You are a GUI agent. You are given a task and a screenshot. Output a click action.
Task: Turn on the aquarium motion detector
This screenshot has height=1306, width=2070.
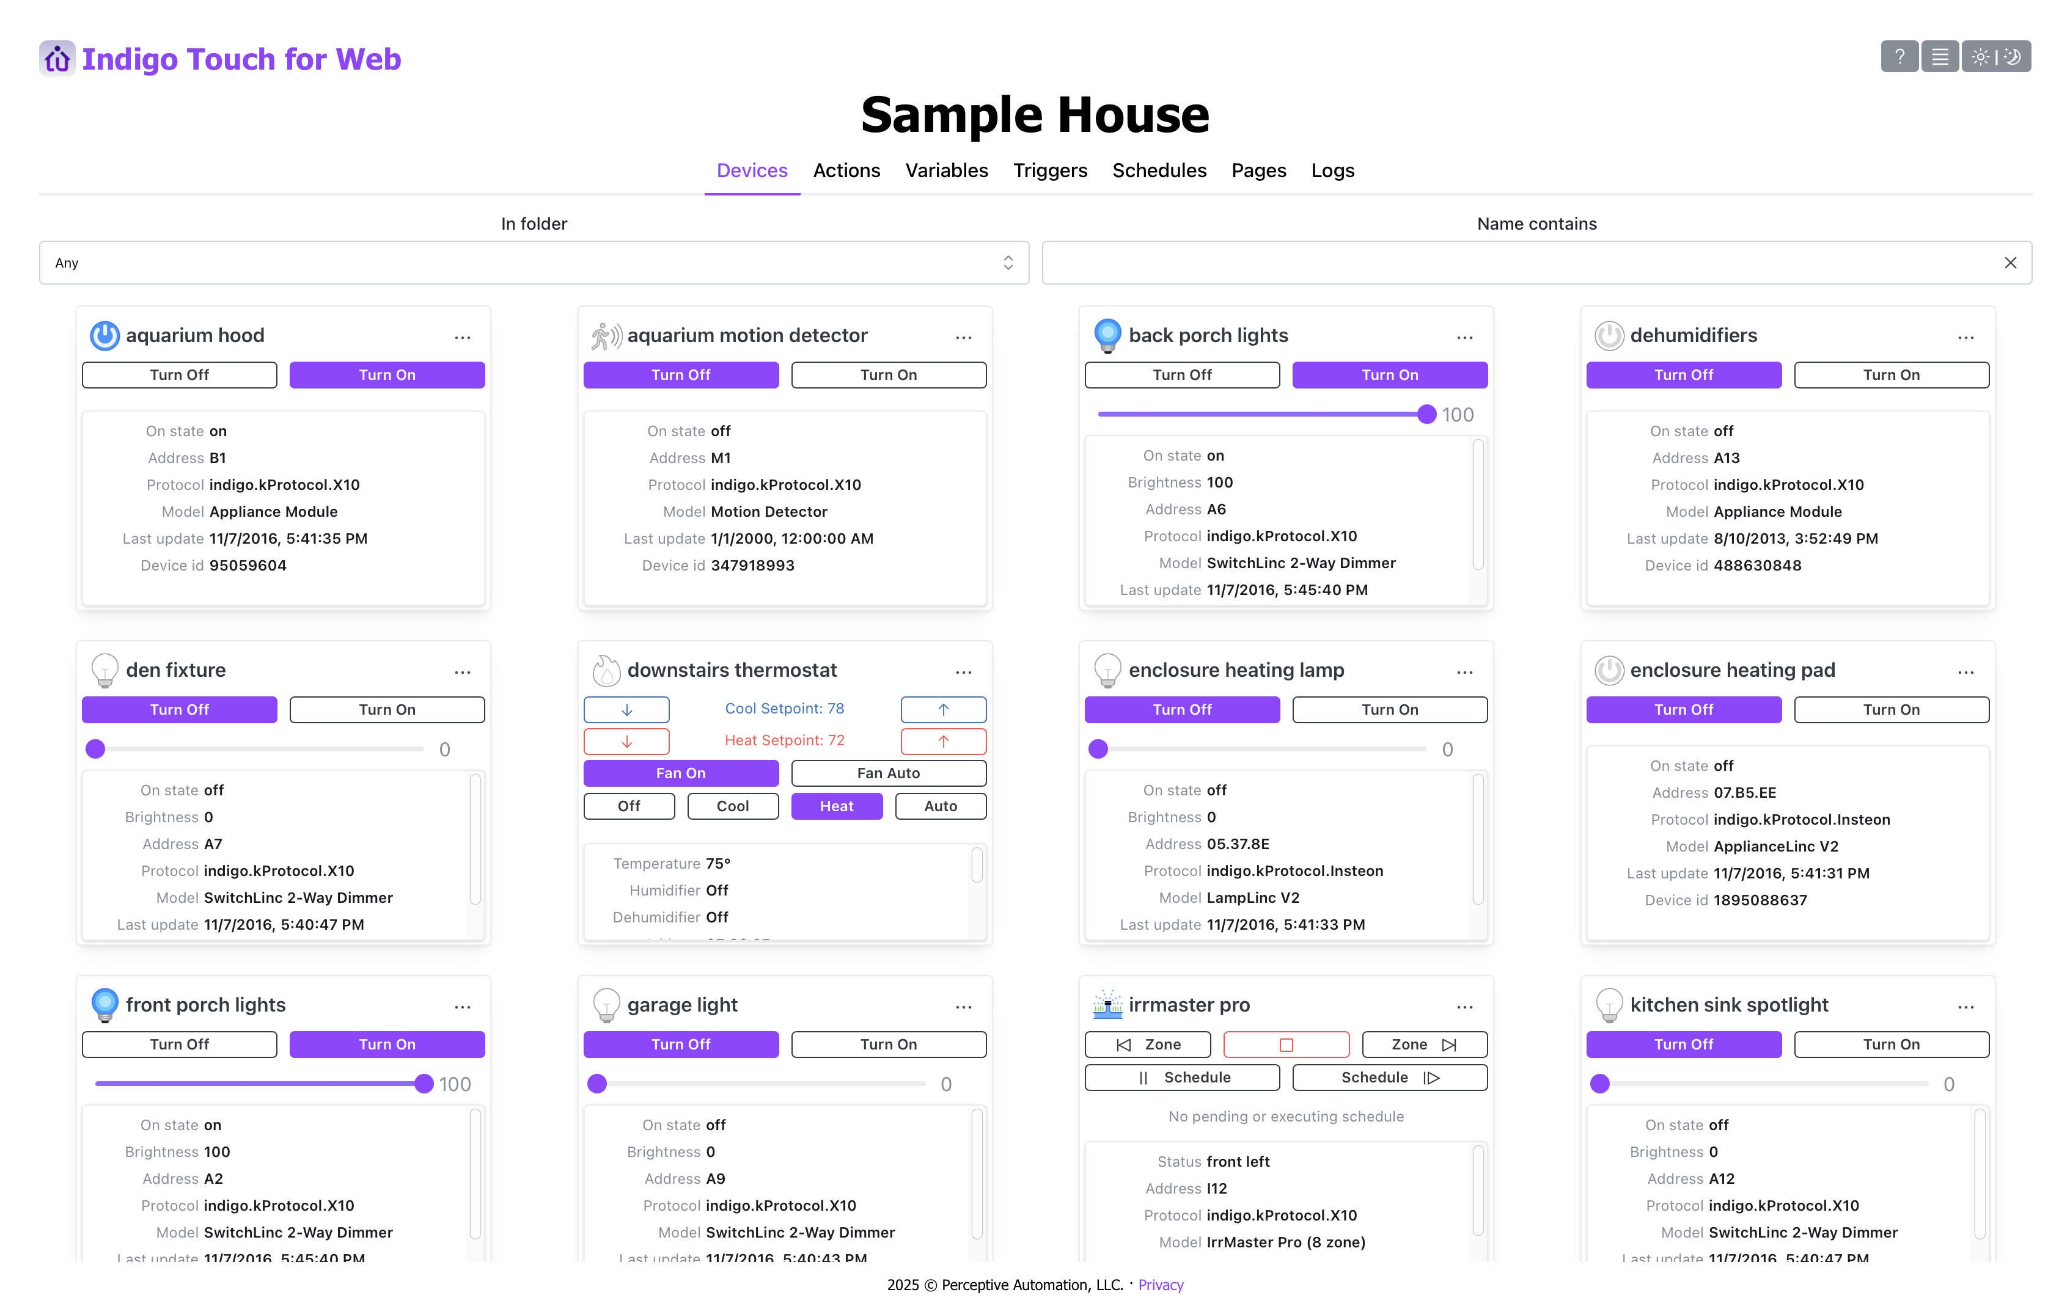[889, 374]
